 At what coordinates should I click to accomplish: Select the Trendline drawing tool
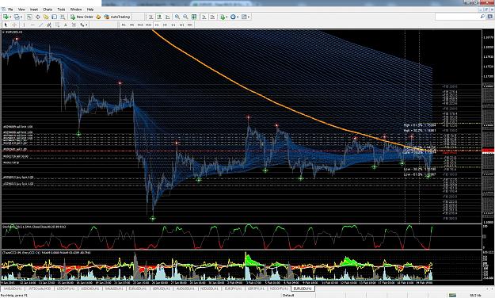(40, 25)
